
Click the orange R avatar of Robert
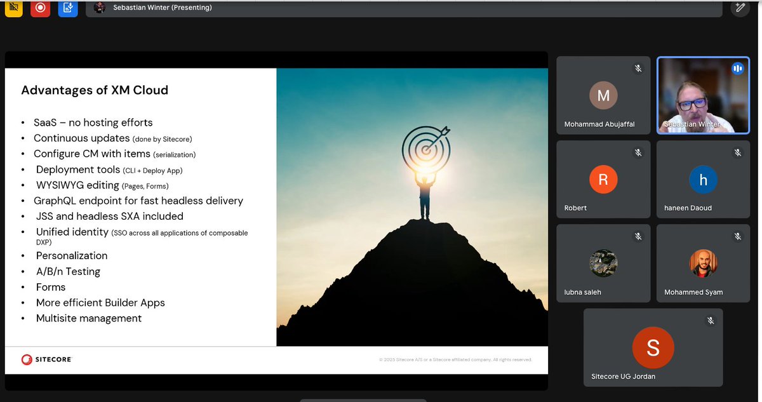pos(603,180)
